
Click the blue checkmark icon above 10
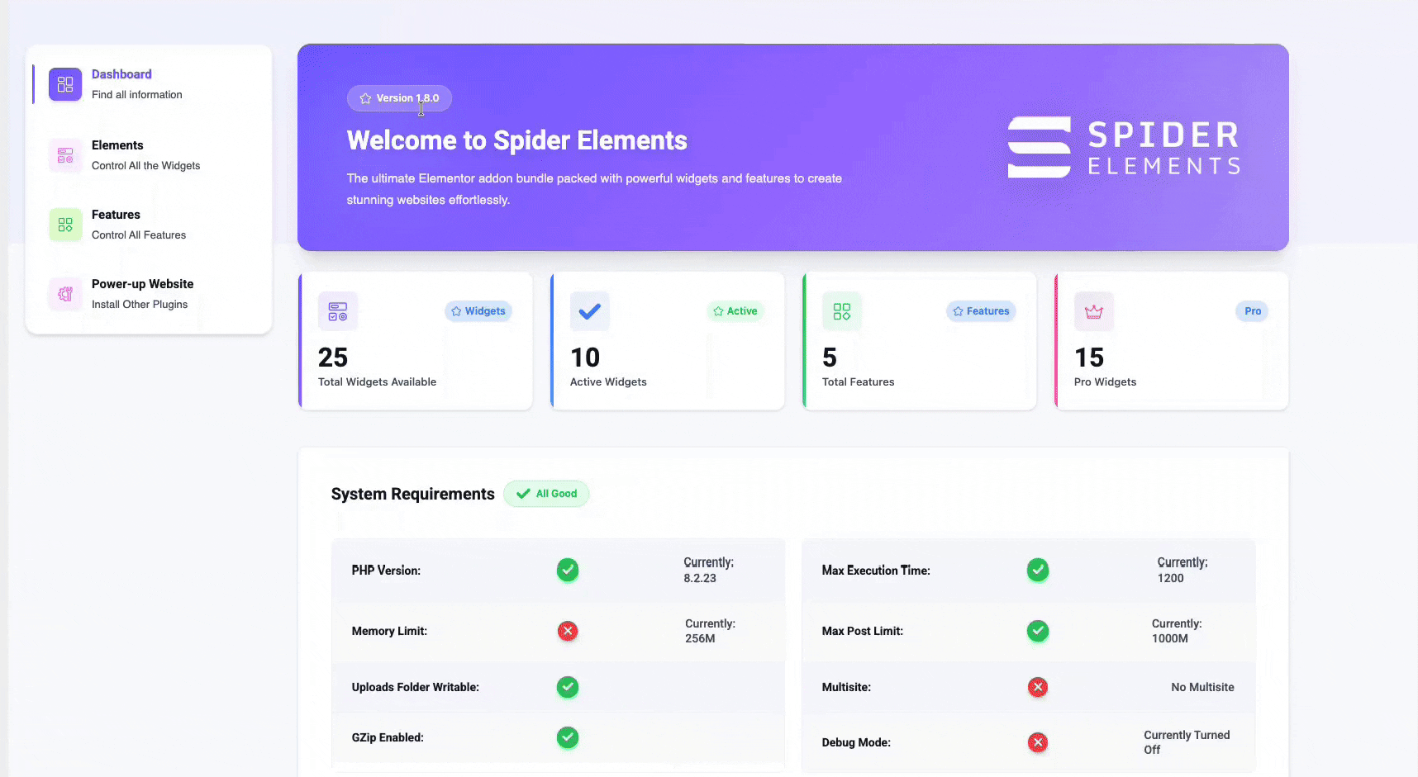590,311
